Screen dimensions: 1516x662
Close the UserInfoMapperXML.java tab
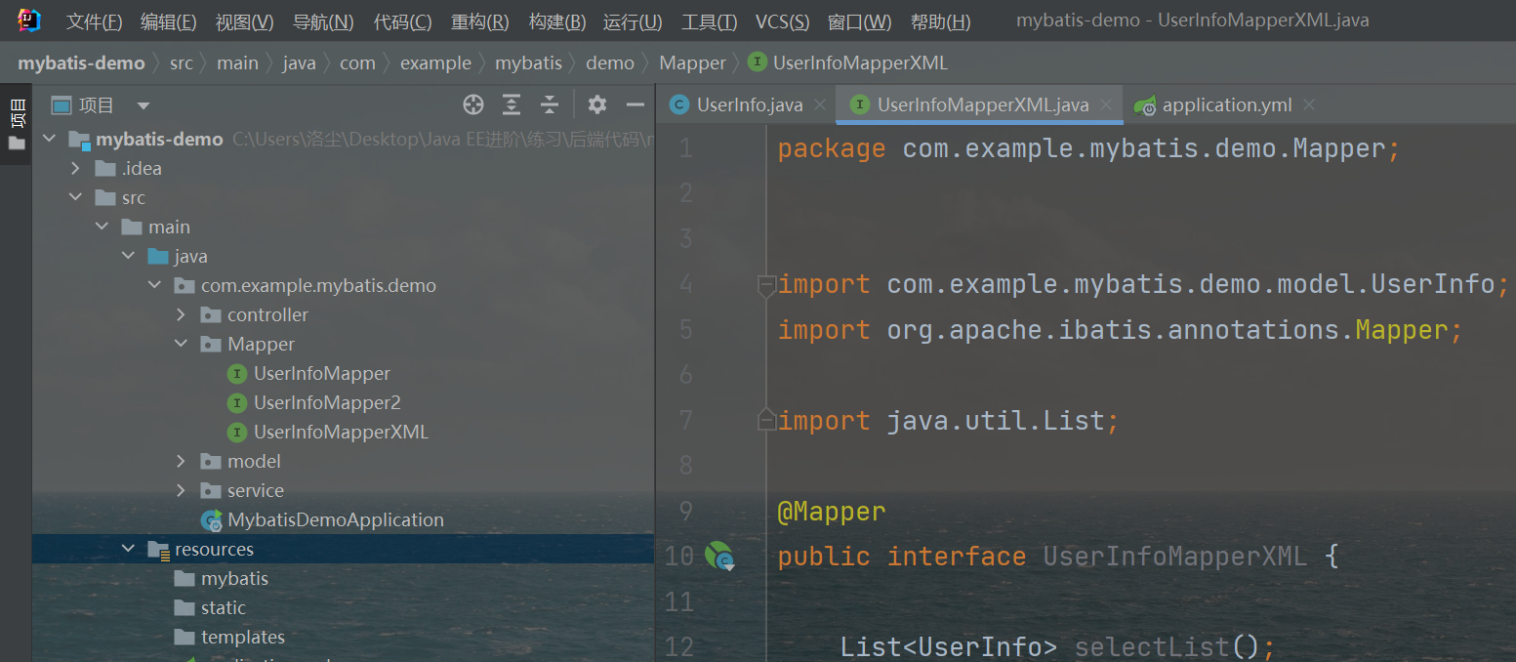[x=1106, y=104]
